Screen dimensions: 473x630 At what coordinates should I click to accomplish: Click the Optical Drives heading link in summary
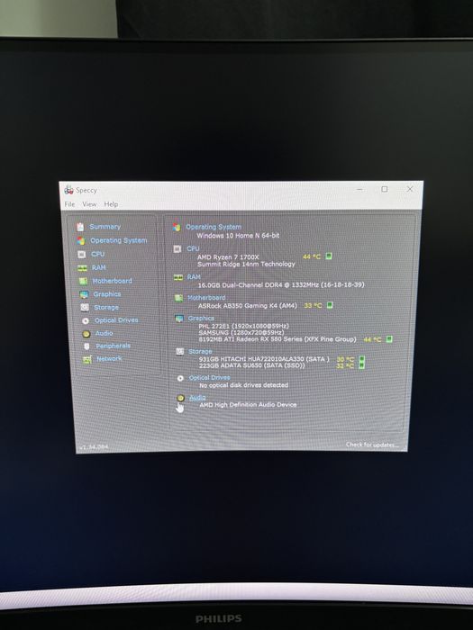pos(210,378)
